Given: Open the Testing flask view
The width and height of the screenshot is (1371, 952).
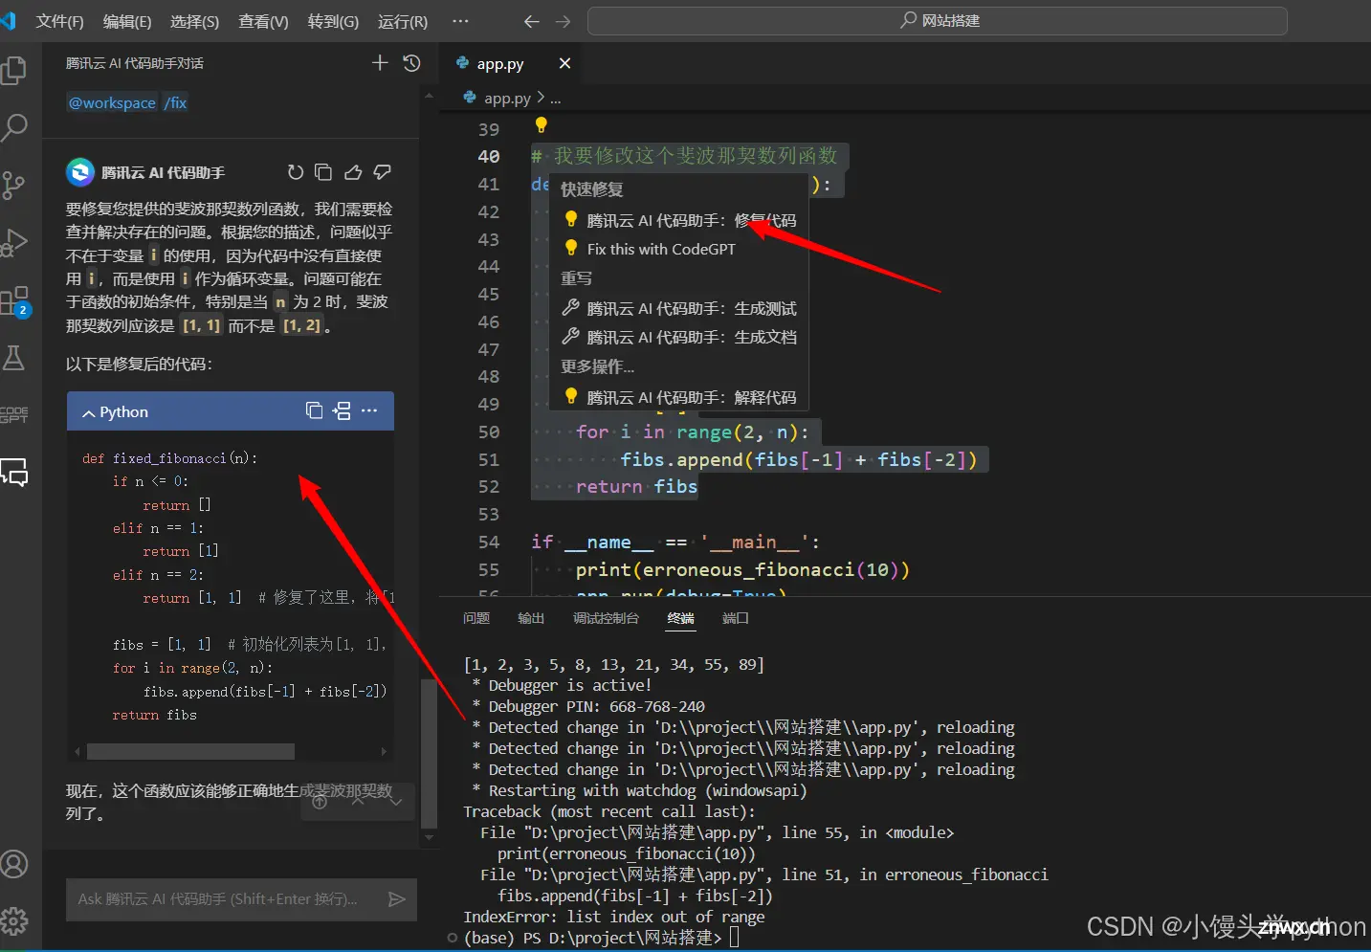Looking at the screenshot, I should coord(14,358).
